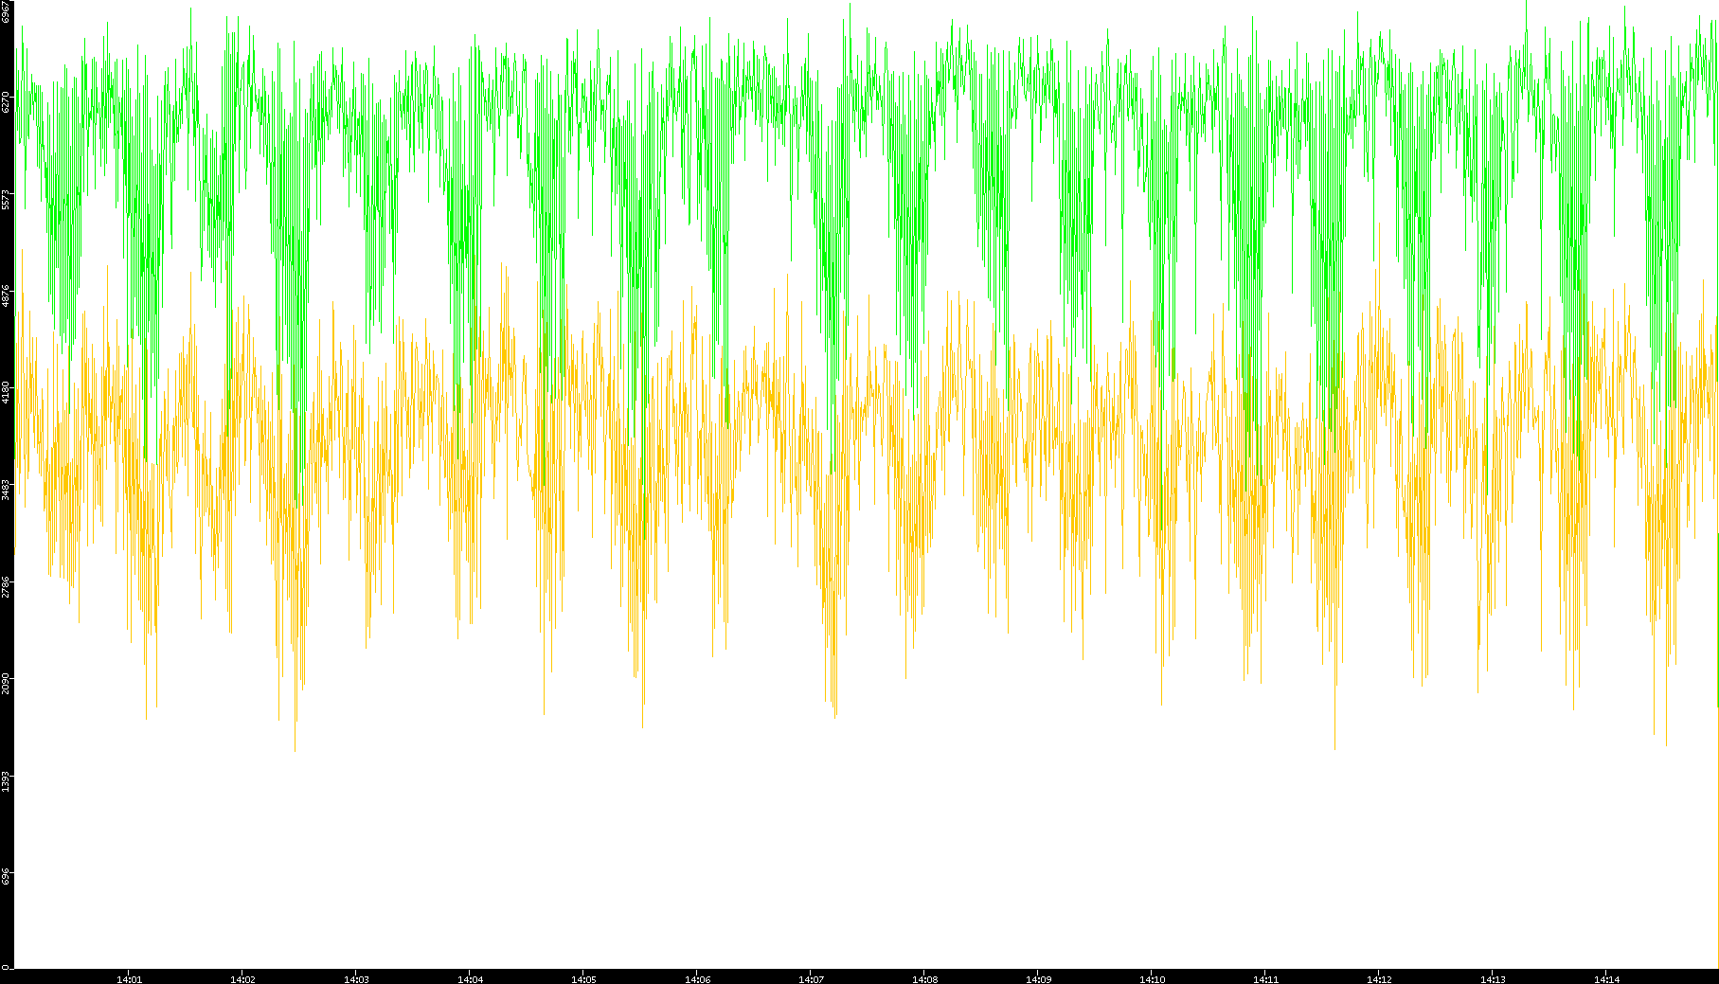Click the 1393 vertical axis label
Viewport: 1719px width, 984px height.
[7, 780]
